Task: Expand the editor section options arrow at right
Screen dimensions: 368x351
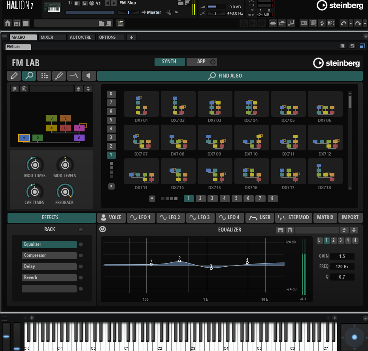Action: click(365, 36)
